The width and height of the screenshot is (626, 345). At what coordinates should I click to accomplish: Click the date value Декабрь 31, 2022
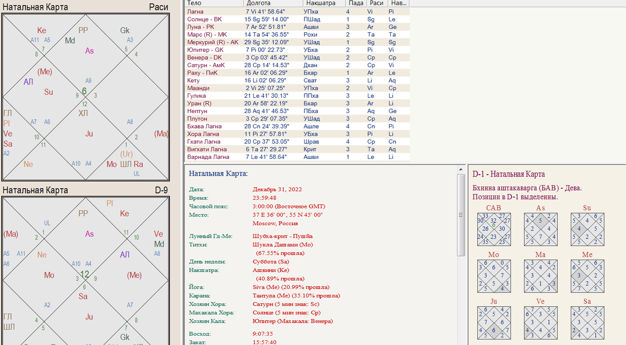[277, 189]
